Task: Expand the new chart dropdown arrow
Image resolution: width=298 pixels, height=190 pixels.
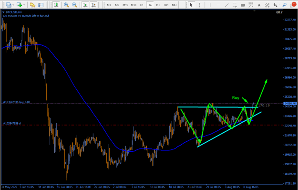Action: (24, 5)
